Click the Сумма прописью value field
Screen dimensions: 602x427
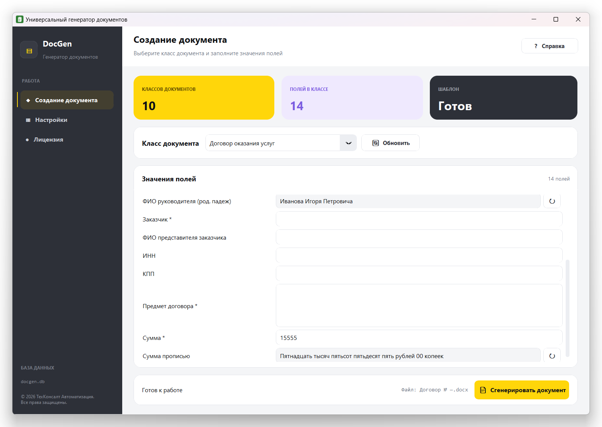pyautogui.click(x=408, y=356)
